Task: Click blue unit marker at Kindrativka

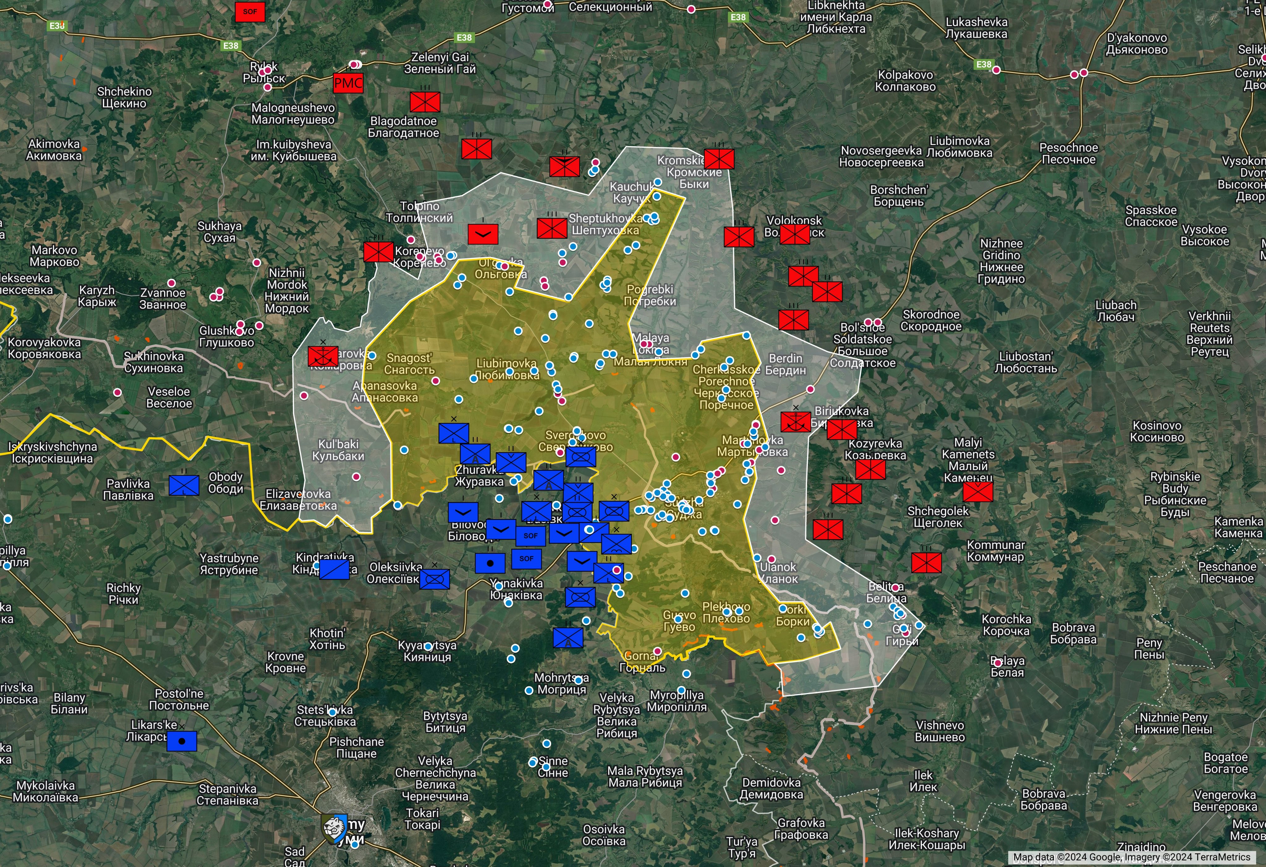Action: click(x=334, y=570)
